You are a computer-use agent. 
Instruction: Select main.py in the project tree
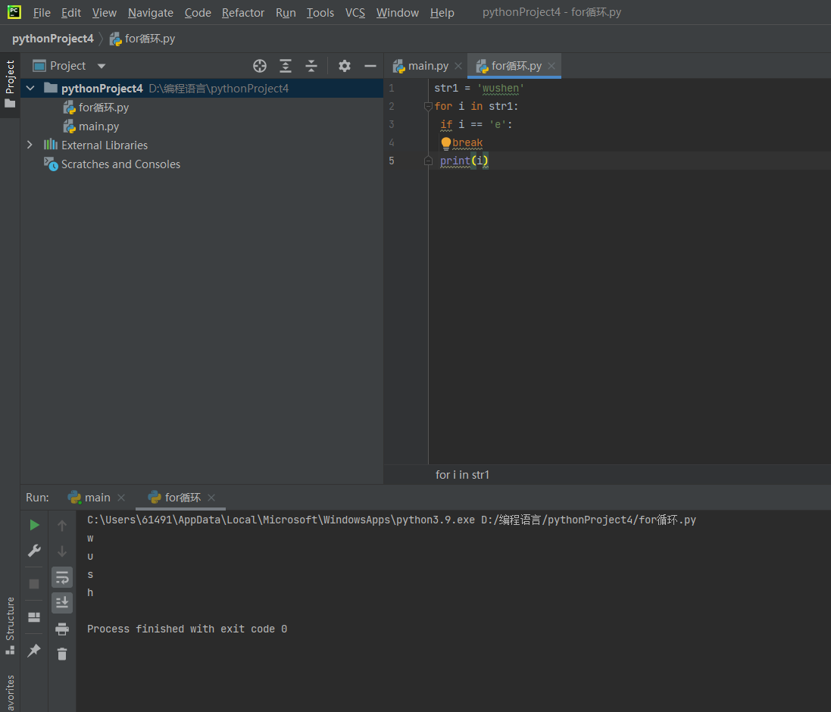pos(91,126)
